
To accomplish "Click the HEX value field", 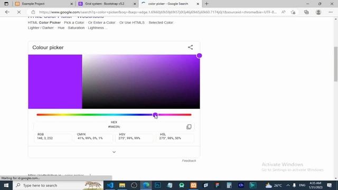I will point(114,127).
